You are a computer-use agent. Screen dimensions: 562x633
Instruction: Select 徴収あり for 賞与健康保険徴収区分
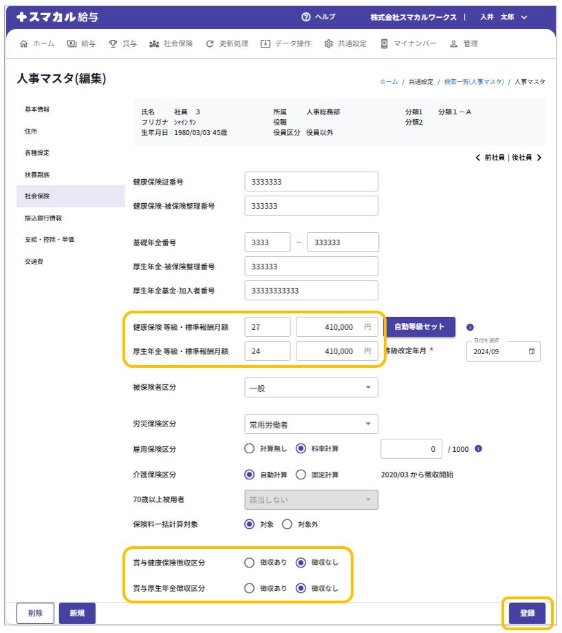250,563
